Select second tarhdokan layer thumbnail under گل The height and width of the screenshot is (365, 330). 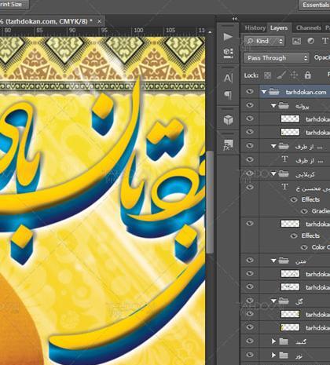[x=290, y=327]
